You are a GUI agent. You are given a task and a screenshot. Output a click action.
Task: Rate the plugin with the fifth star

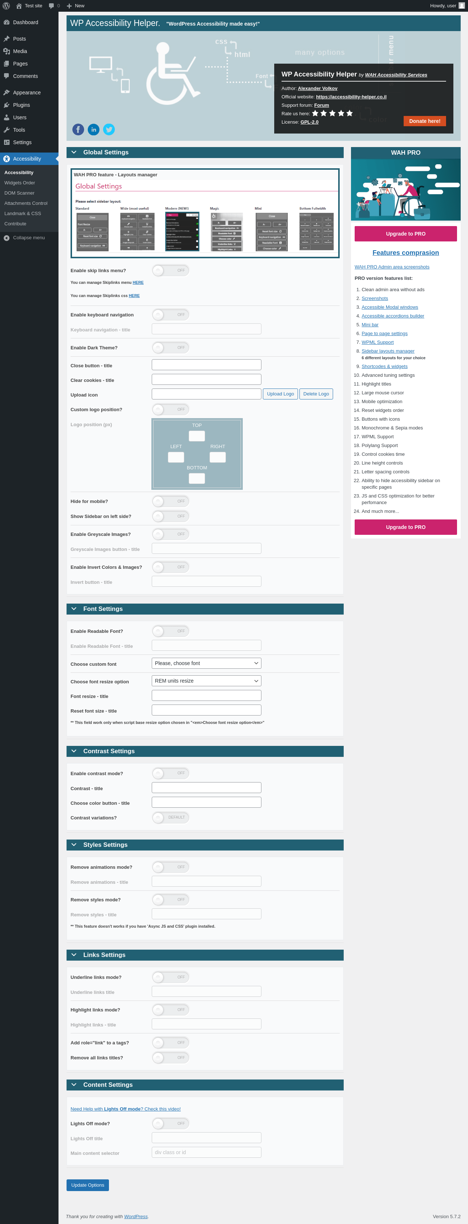350,113
